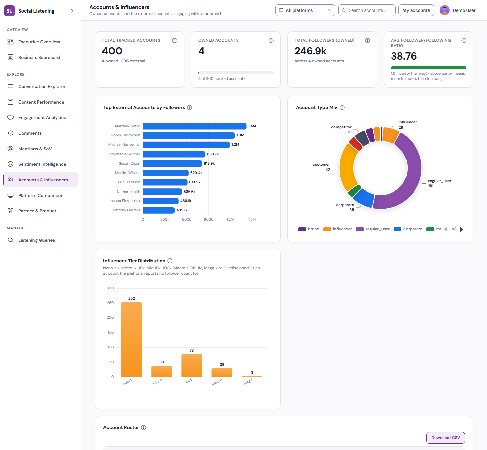Click the Nano tier bar
487x450 pixels.
point(132,340)
